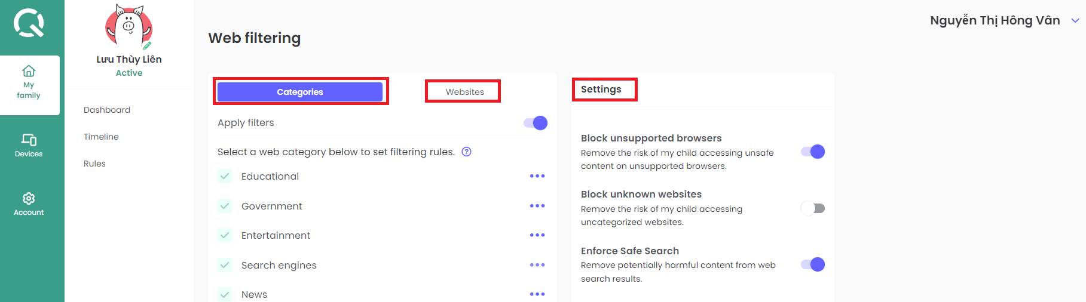
Task: Open Educational category options dots
Action: [537, 176]
